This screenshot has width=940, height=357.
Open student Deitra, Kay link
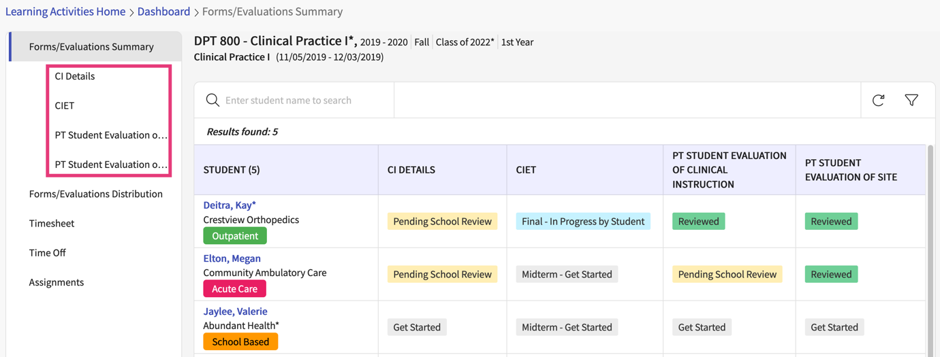[x=230, y=205]
